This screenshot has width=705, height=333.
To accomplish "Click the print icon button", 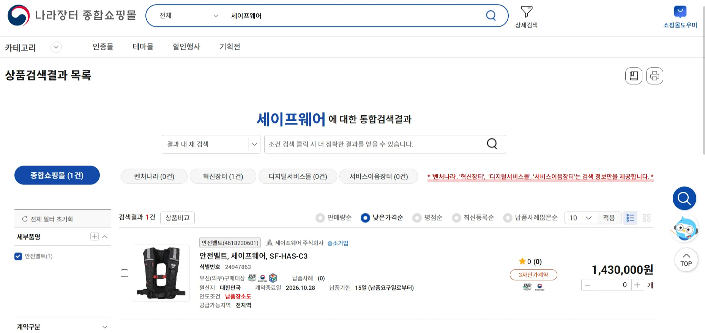I will coord(655,76).
